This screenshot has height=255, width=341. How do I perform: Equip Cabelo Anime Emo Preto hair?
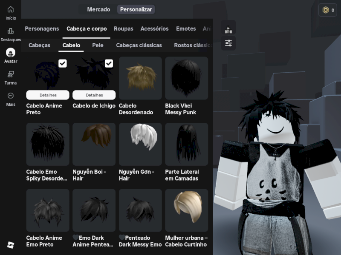tap(48, 210)
